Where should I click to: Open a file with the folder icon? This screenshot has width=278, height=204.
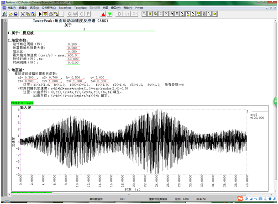(10, 14)
